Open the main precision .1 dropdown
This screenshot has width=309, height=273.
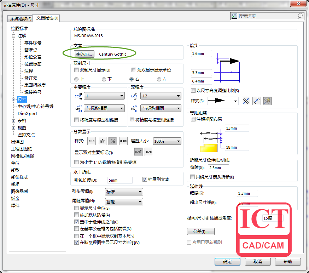[104, 96]
